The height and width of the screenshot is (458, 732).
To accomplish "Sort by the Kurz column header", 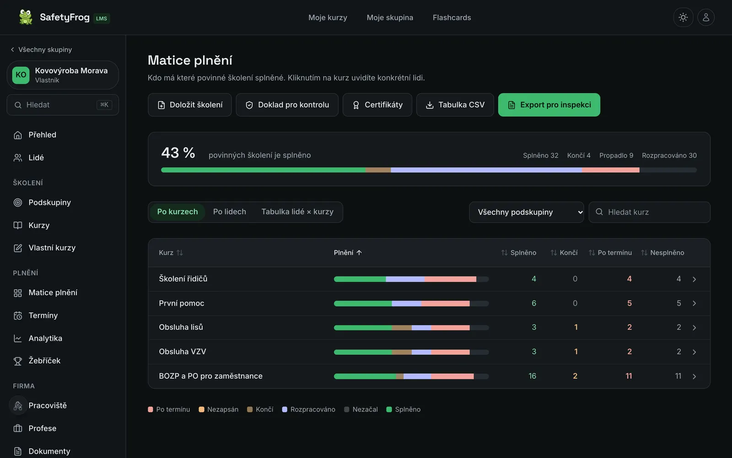I will point(171,253).
